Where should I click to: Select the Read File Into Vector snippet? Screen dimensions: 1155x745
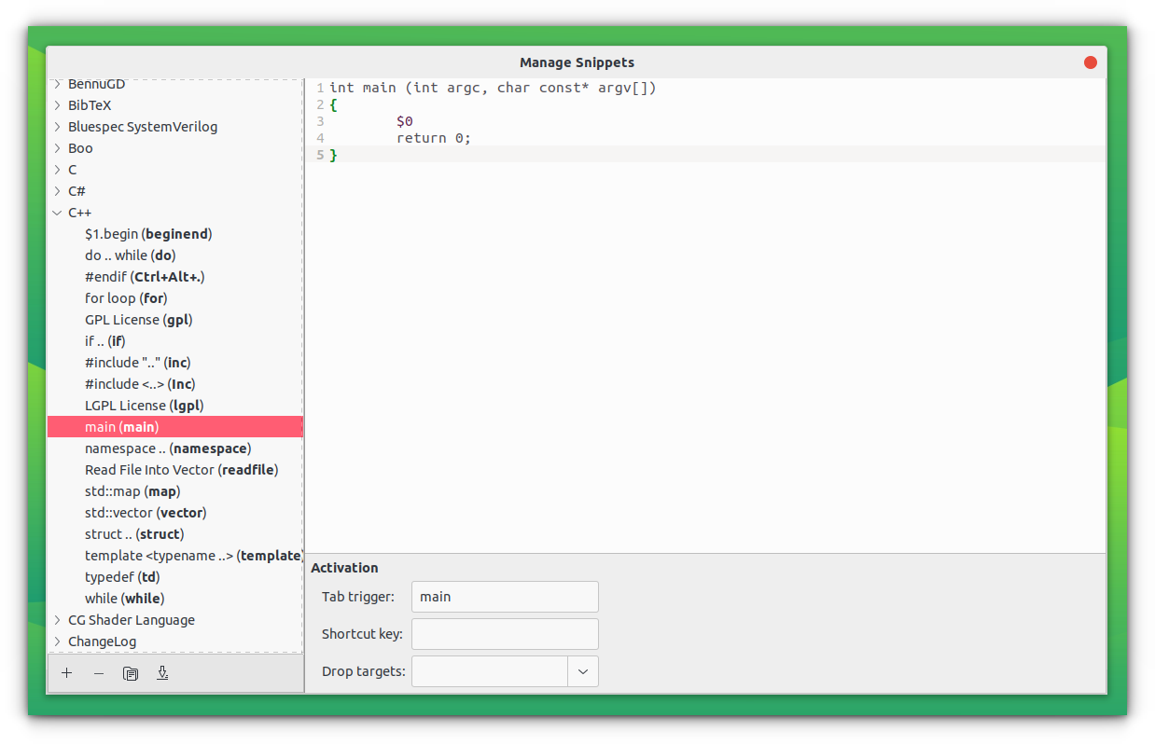click(x=181, y=469)
